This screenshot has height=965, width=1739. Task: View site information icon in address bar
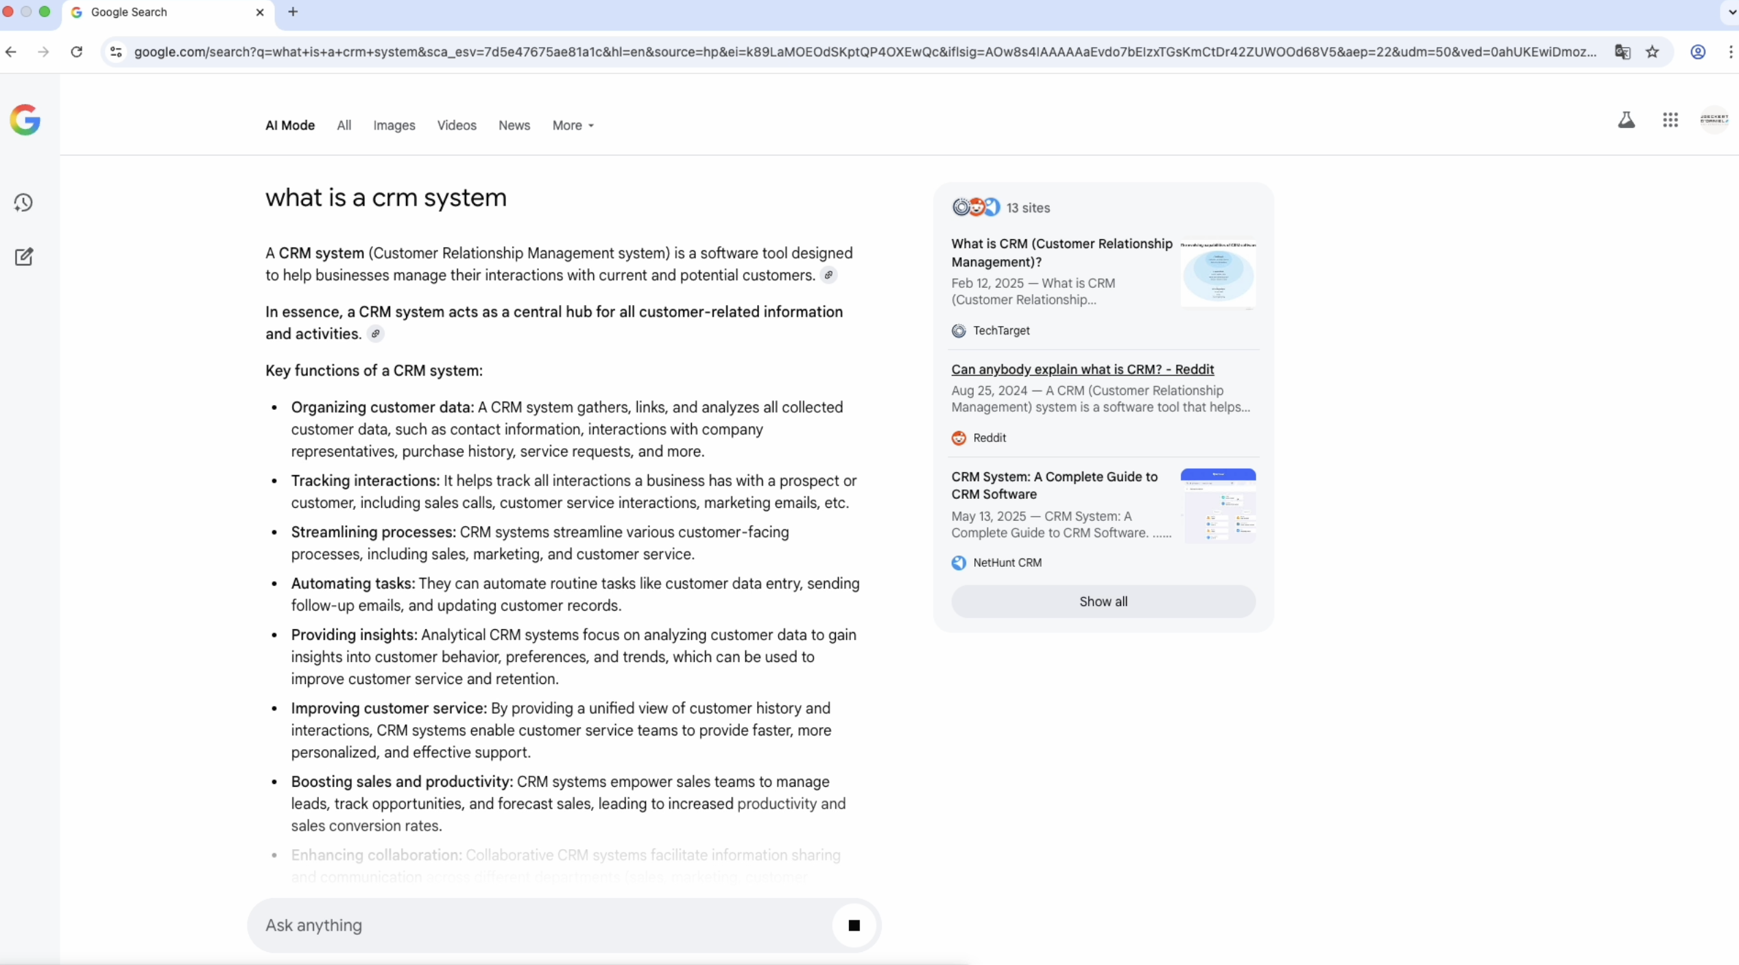117,52
